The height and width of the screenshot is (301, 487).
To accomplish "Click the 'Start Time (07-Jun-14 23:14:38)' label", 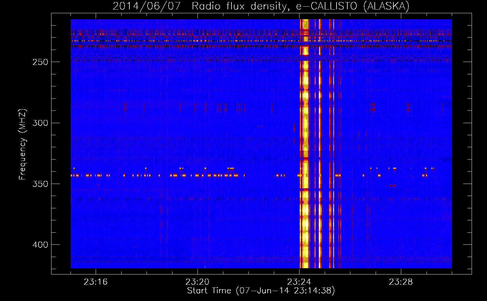I will point(261,291).
